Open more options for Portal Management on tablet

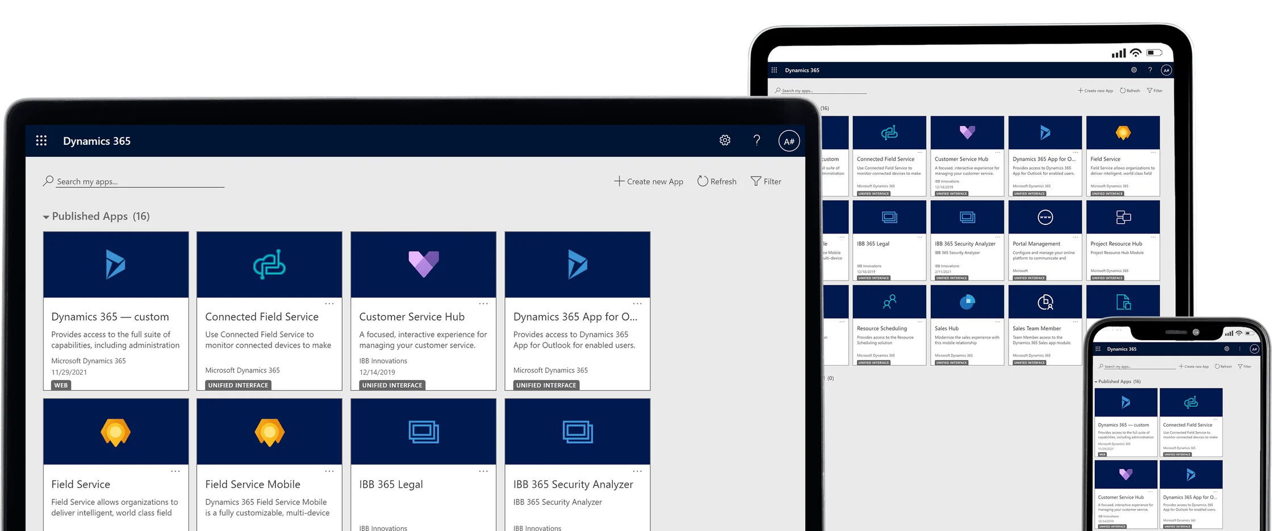1075,237
